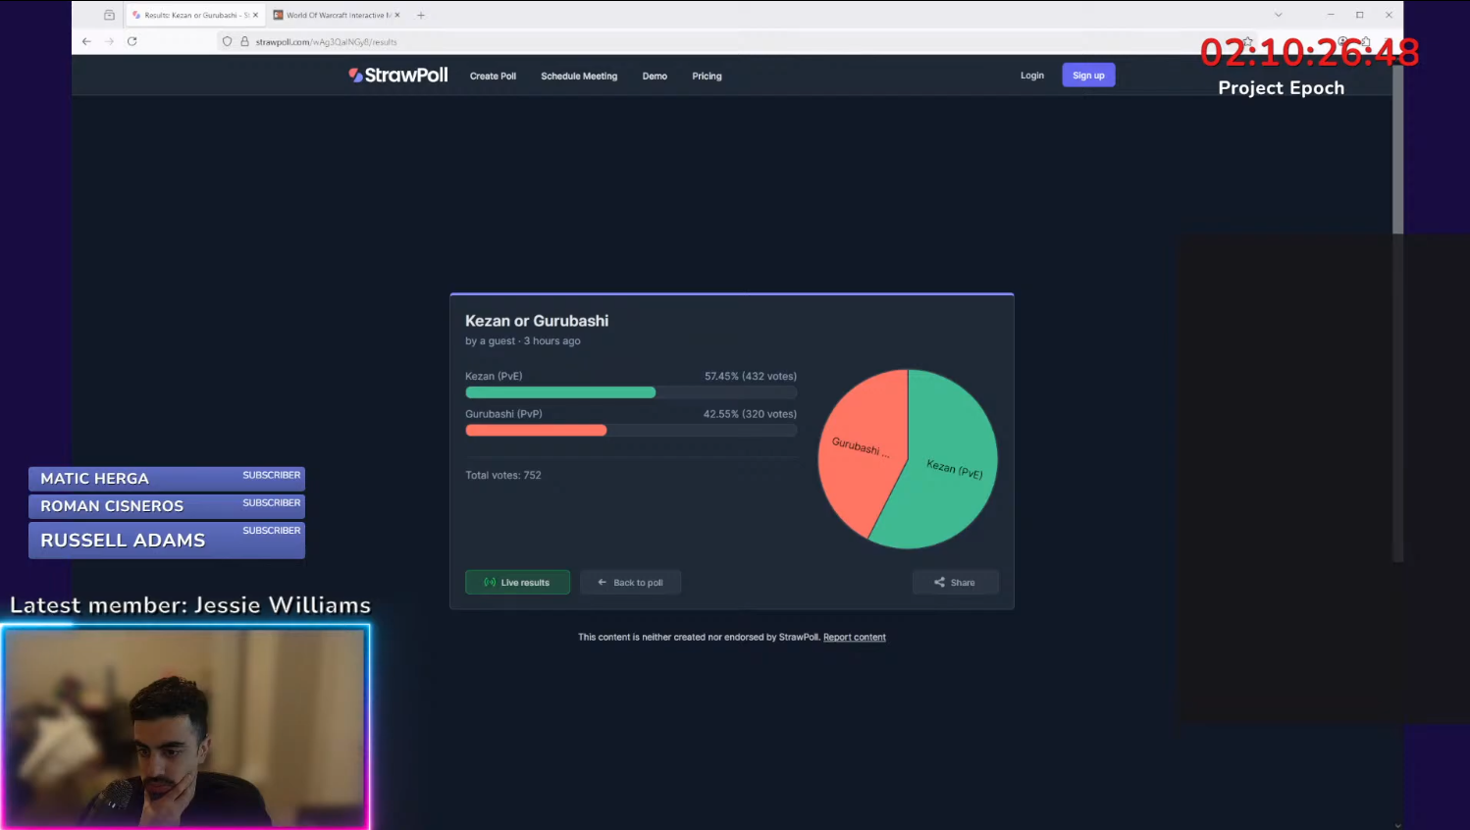Click the Kezan (PvE) green progress bar
Image resolution: width=1470 pixels, height=830 pixels.
pos(560,392)
